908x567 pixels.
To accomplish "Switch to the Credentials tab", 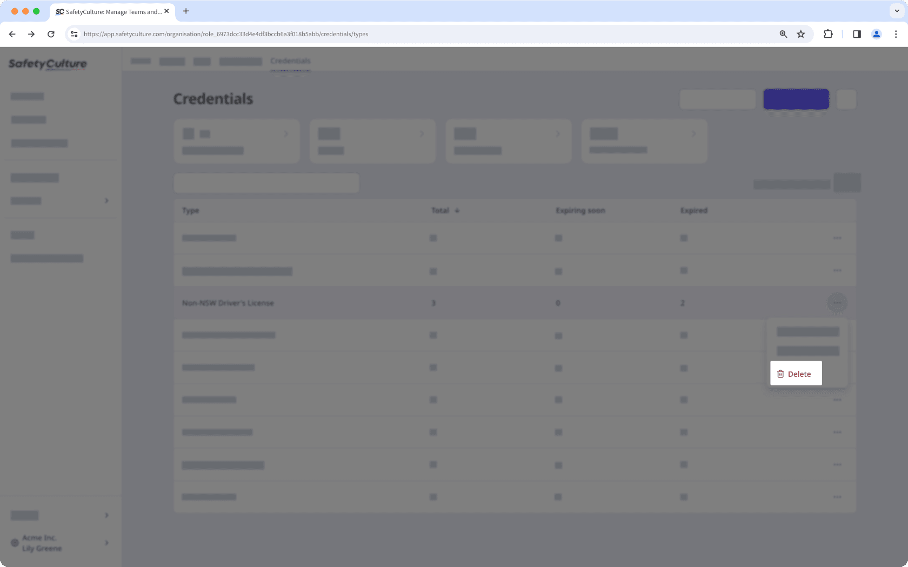I will point(290,61).
